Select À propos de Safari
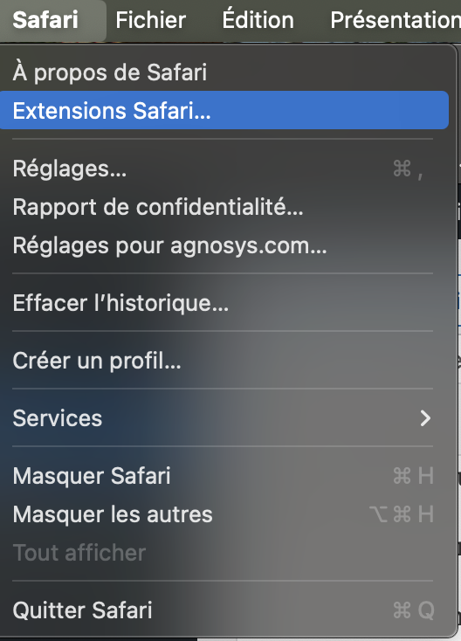 pyautogui.click(x=224, y=72)
